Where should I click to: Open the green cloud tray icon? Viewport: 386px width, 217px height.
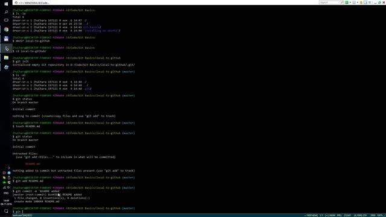pyautogui.click(x=4, y=182)
